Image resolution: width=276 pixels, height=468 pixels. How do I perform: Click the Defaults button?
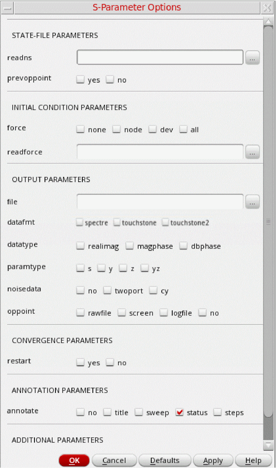coord(165,460)
